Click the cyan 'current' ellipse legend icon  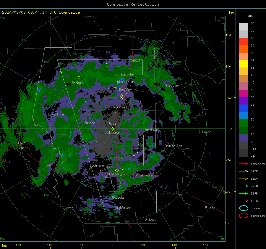(244, 208)
